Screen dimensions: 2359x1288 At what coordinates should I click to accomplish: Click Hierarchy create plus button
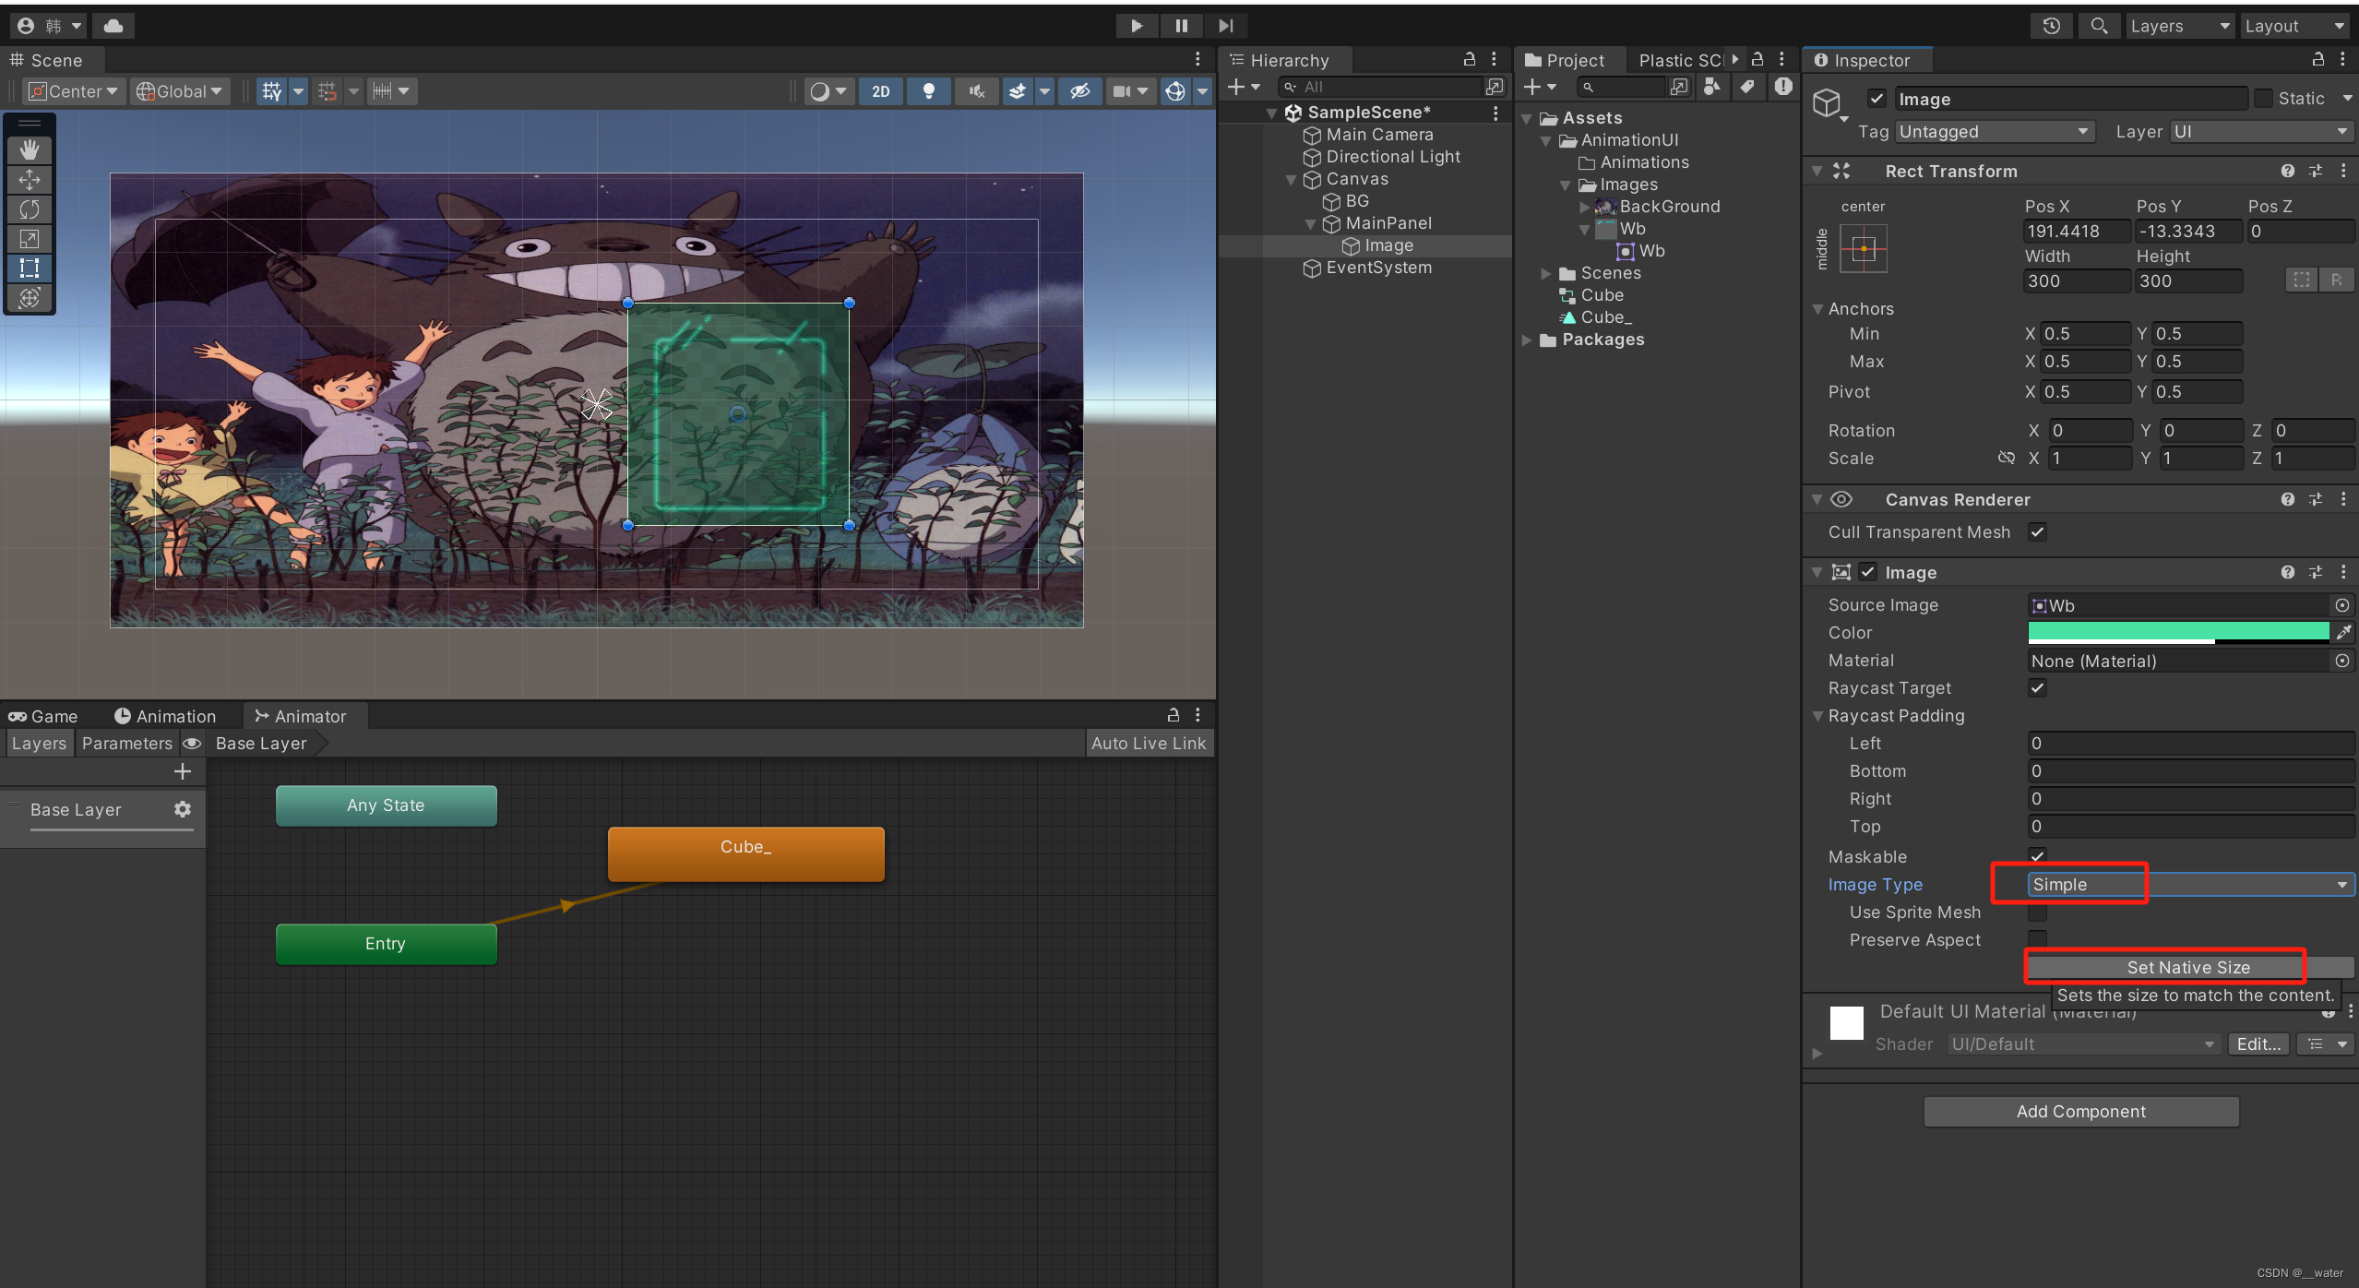click(x=1236, y=87)
